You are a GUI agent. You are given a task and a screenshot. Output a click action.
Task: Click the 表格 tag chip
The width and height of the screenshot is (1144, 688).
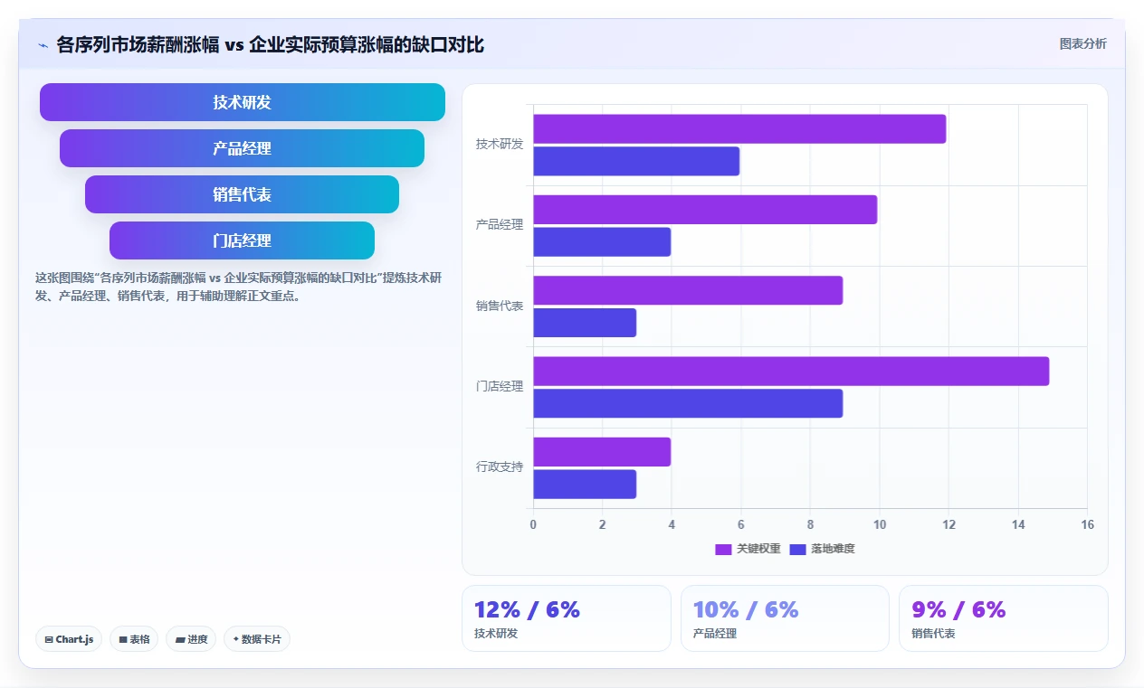(x=134, y=639)
